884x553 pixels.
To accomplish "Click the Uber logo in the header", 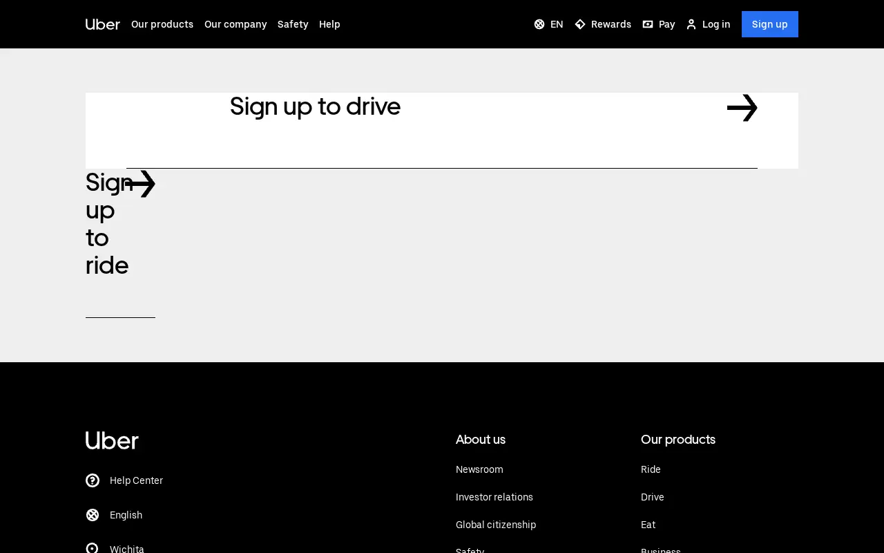I will 103,24.
